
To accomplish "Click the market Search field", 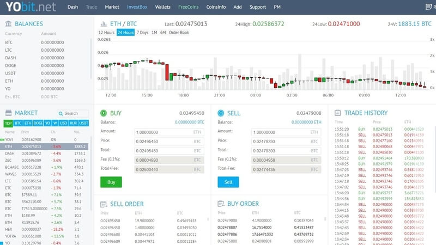I will [x=73, y=113].
